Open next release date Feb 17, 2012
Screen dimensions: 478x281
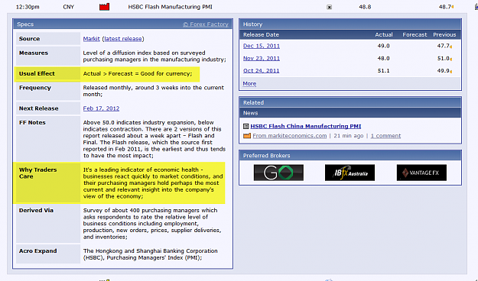(x=101, y=108)
